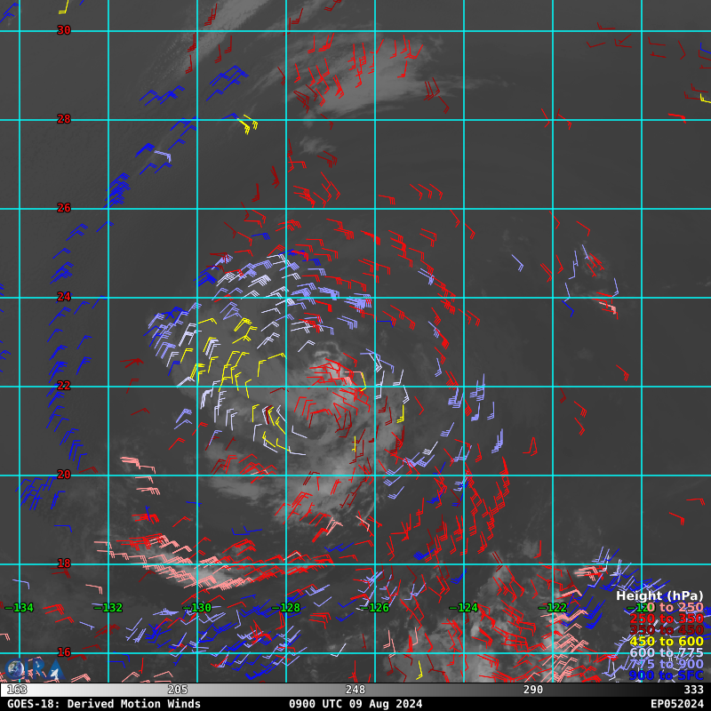Click the longitude -134 label
The width and height of the screenshot is (711, 711).
click(x=20, y=608)
